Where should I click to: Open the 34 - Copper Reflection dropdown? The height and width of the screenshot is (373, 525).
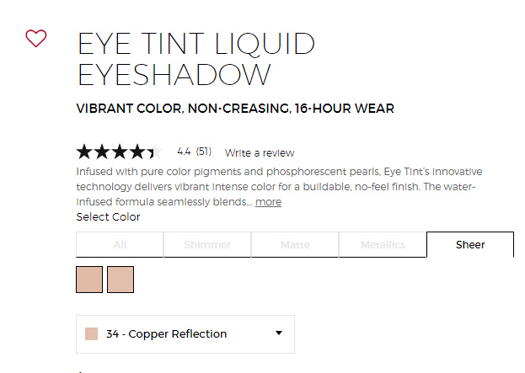click(x=185, y=334)
